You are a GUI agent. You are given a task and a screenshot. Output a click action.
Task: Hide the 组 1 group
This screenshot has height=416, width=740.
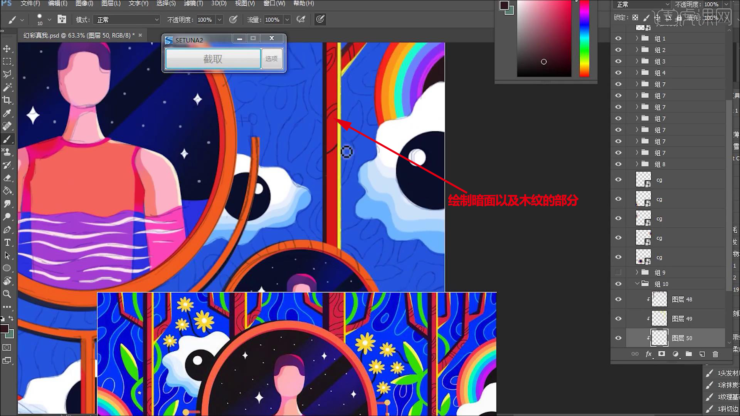tap(619, 39)
